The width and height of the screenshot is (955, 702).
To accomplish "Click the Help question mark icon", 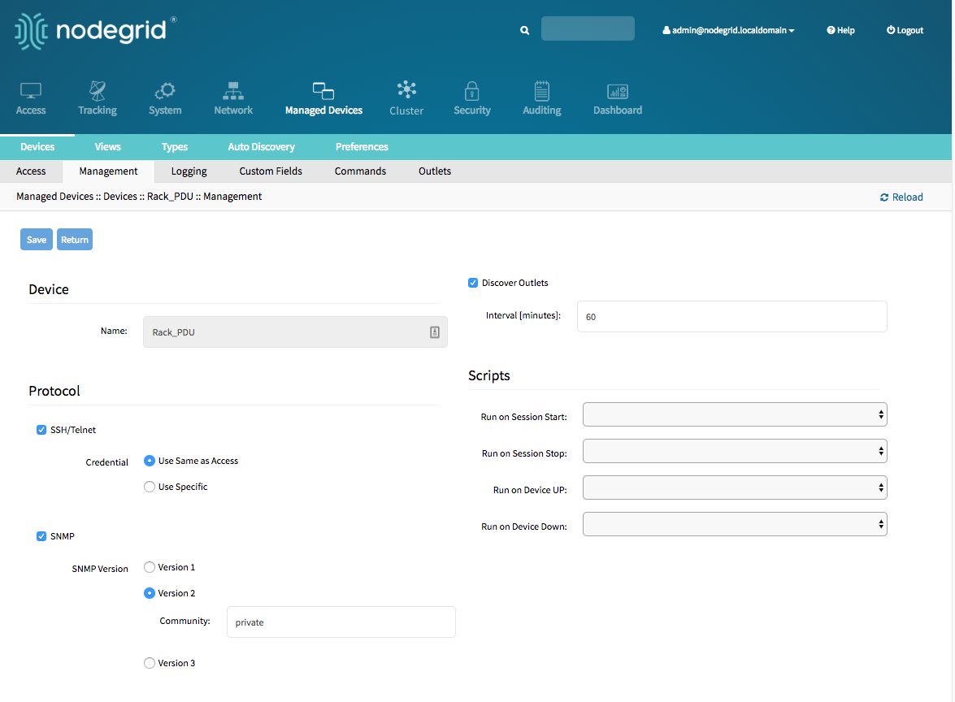I will (x=830, y=30).
